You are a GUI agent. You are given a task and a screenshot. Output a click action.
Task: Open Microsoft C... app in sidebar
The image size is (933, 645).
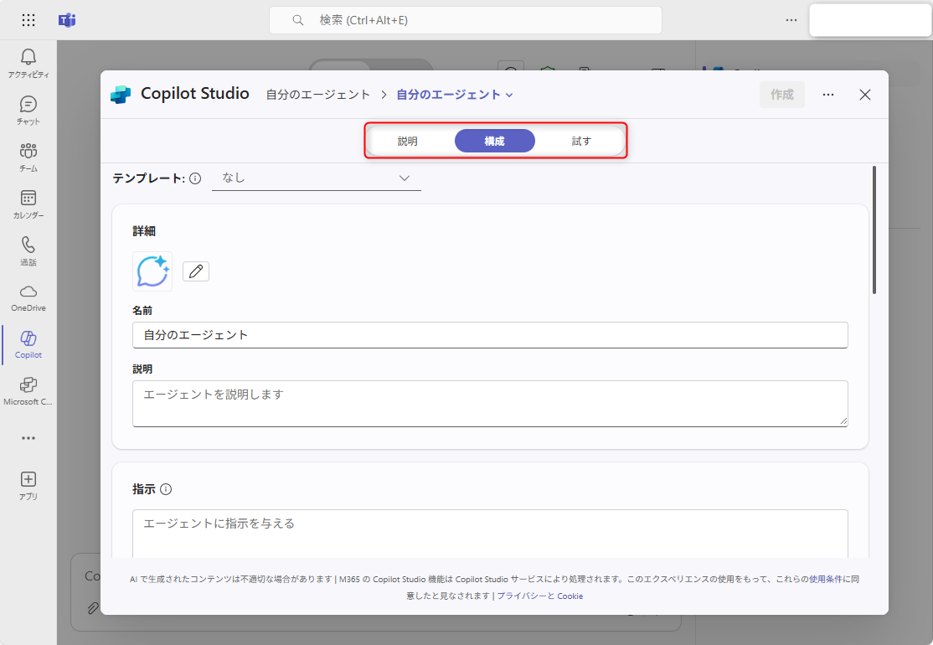point(28,391)
